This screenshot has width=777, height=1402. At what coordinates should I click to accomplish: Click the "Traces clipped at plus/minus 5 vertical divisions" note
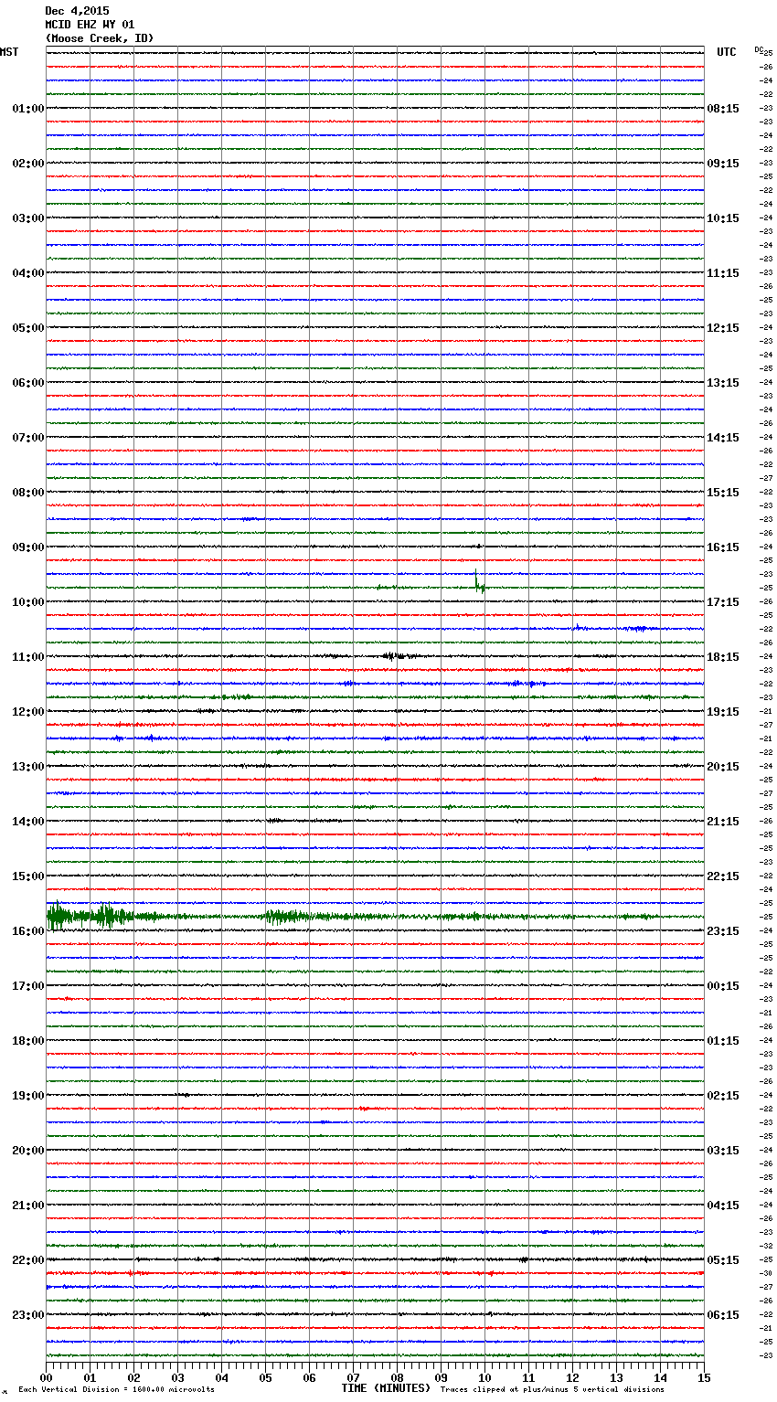[x=552, y=1389]
